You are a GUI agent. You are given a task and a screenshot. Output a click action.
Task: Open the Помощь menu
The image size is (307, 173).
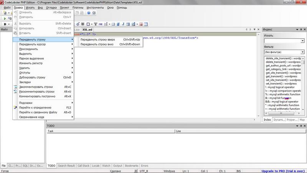click(x=122, y=7)
